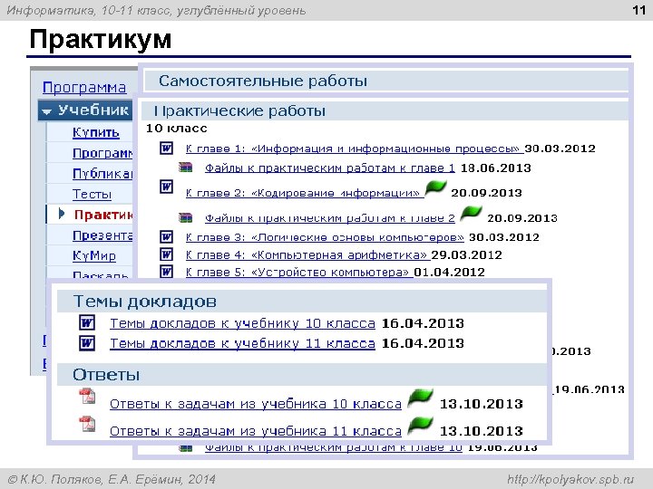Open «Темы докладов к учебнику 10 класса»
Screen dimensions: 653x489
click(242, 323)
